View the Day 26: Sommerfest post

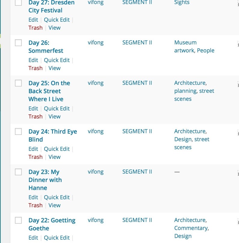click(x=54, y=68)
